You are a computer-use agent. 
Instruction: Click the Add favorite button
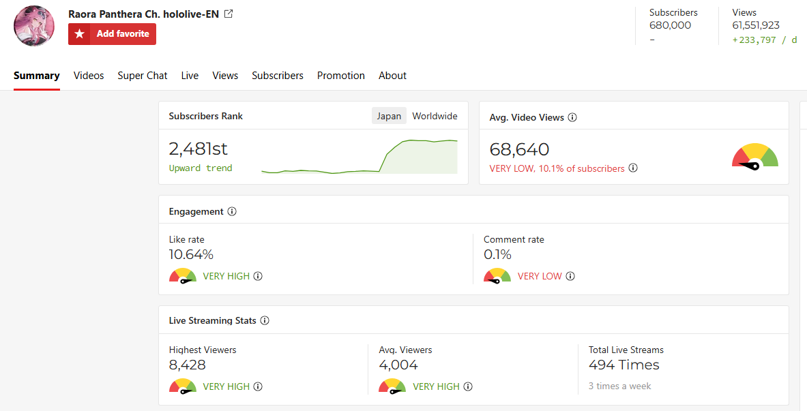(x=112, y=34)
